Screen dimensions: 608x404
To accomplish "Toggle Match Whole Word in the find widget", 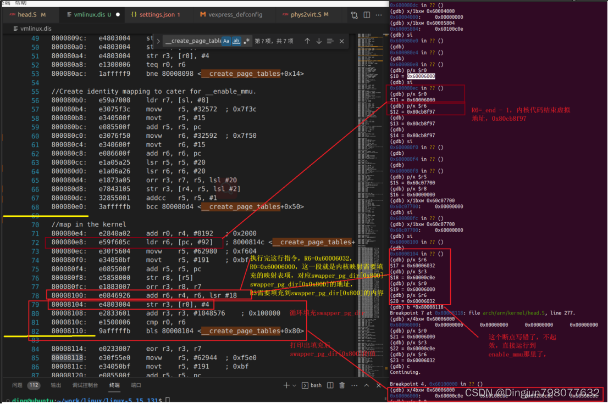I will 237,42.
